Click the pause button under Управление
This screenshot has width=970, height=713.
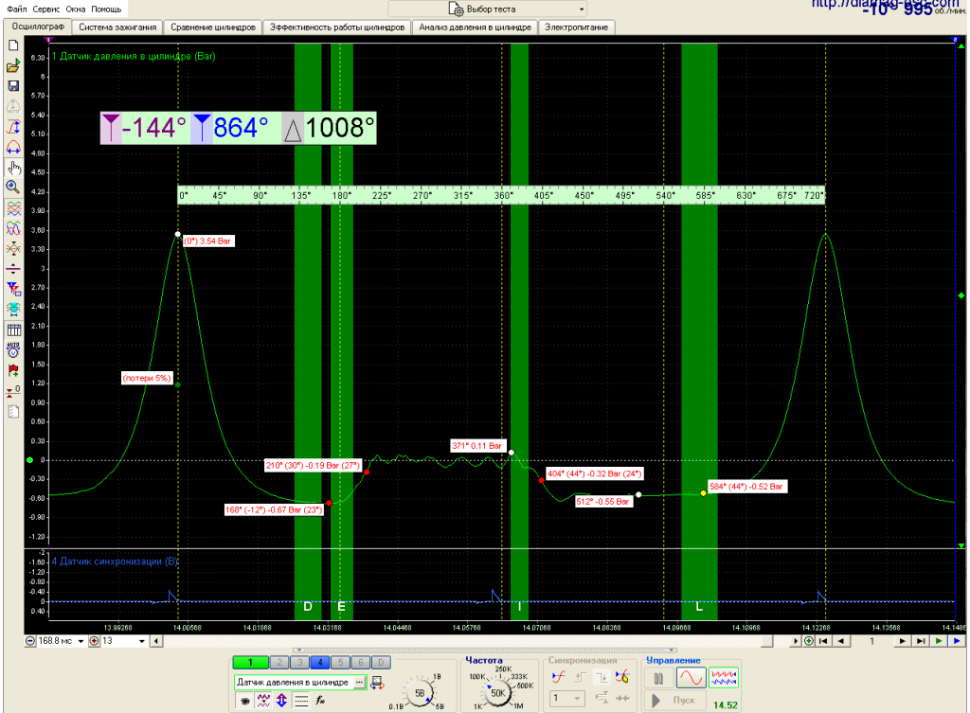point(658,678)
